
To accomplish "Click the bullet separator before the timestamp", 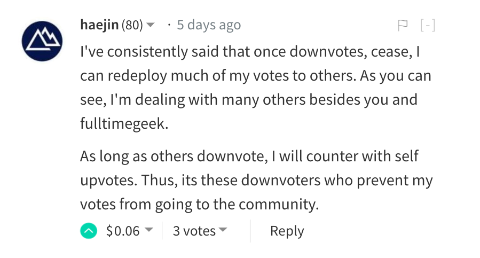I will [x=169, y=25].
